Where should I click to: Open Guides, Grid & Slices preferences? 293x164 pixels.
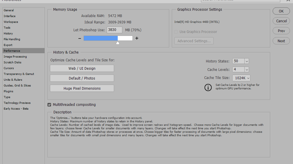point(23,86)
